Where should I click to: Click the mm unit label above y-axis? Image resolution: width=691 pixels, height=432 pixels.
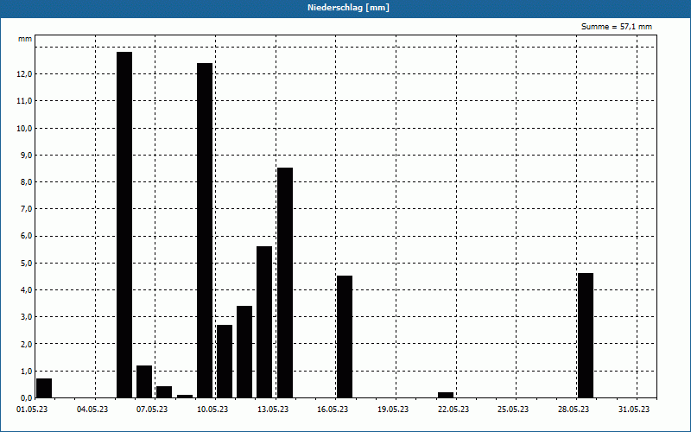pyautogui.click(x=25, y=39)
